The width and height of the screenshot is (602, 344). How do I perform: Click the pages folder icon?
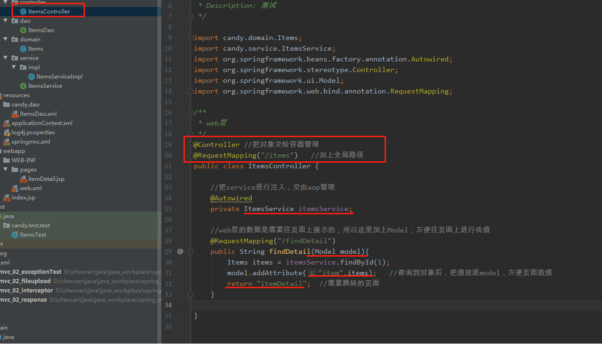coord(15,170)
